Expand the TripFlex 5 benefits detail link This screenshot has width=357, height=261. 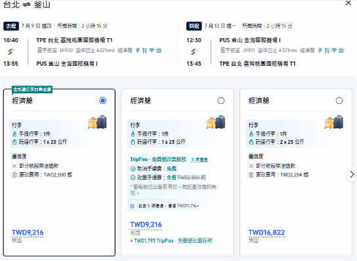(199, 160)
